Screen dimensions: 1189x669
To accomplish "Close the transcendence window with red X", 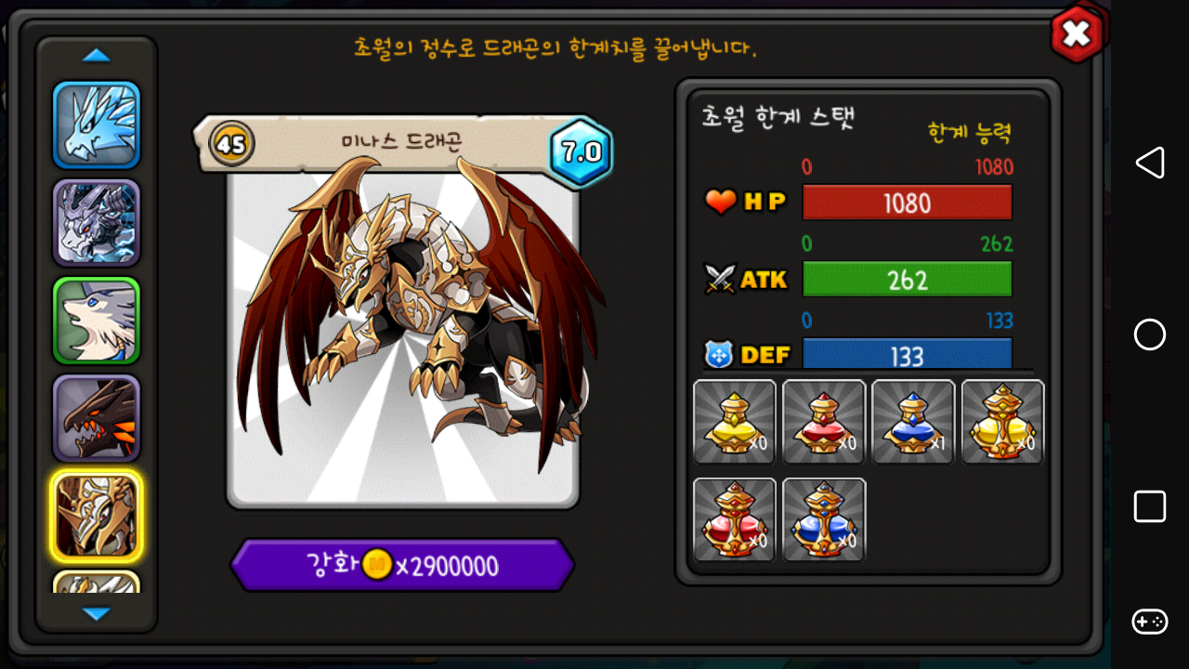I will tap(1078, 34).
